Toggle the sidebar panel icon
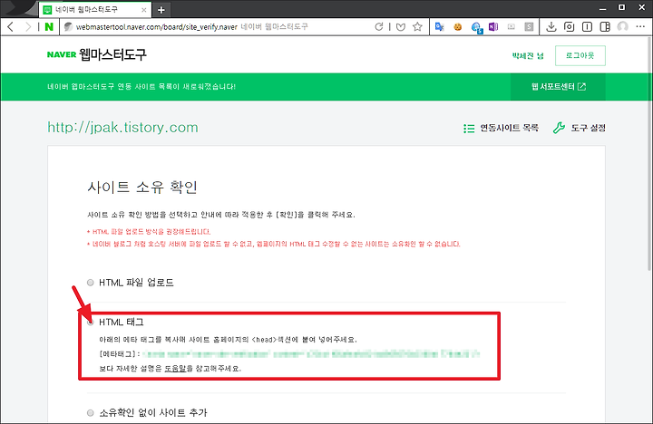The height and width of the screenshot is (424, 653). pos(587,27)
